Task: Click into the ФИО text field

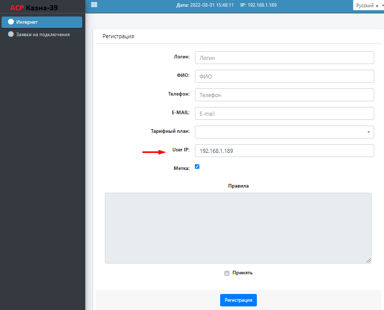Action: click(x=284, y=76)
